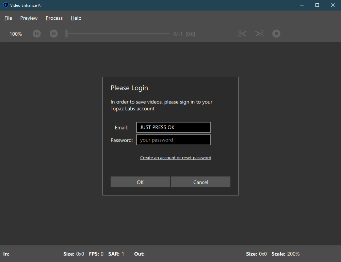The height and width of the screenshot is (262, 341).
Task: Click the first scissors trim icon
Action: [x=242, y=34]
